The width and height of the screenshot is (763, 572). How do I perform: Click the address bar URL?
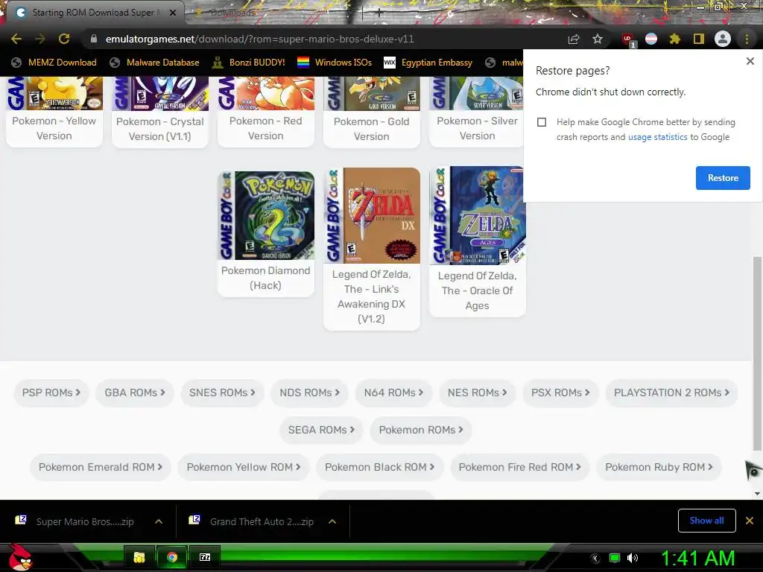[x=259, y=39]
